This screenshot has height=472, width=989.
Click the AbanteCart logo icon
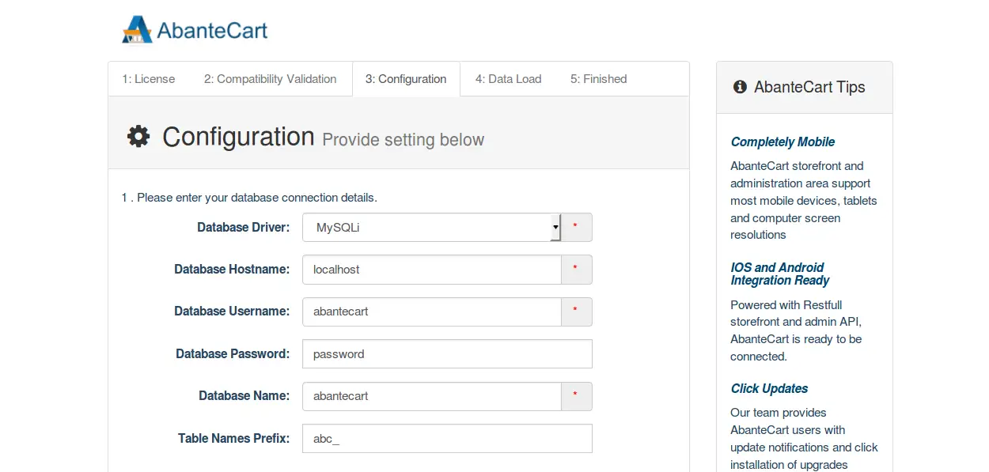click(x=137, y=30)
